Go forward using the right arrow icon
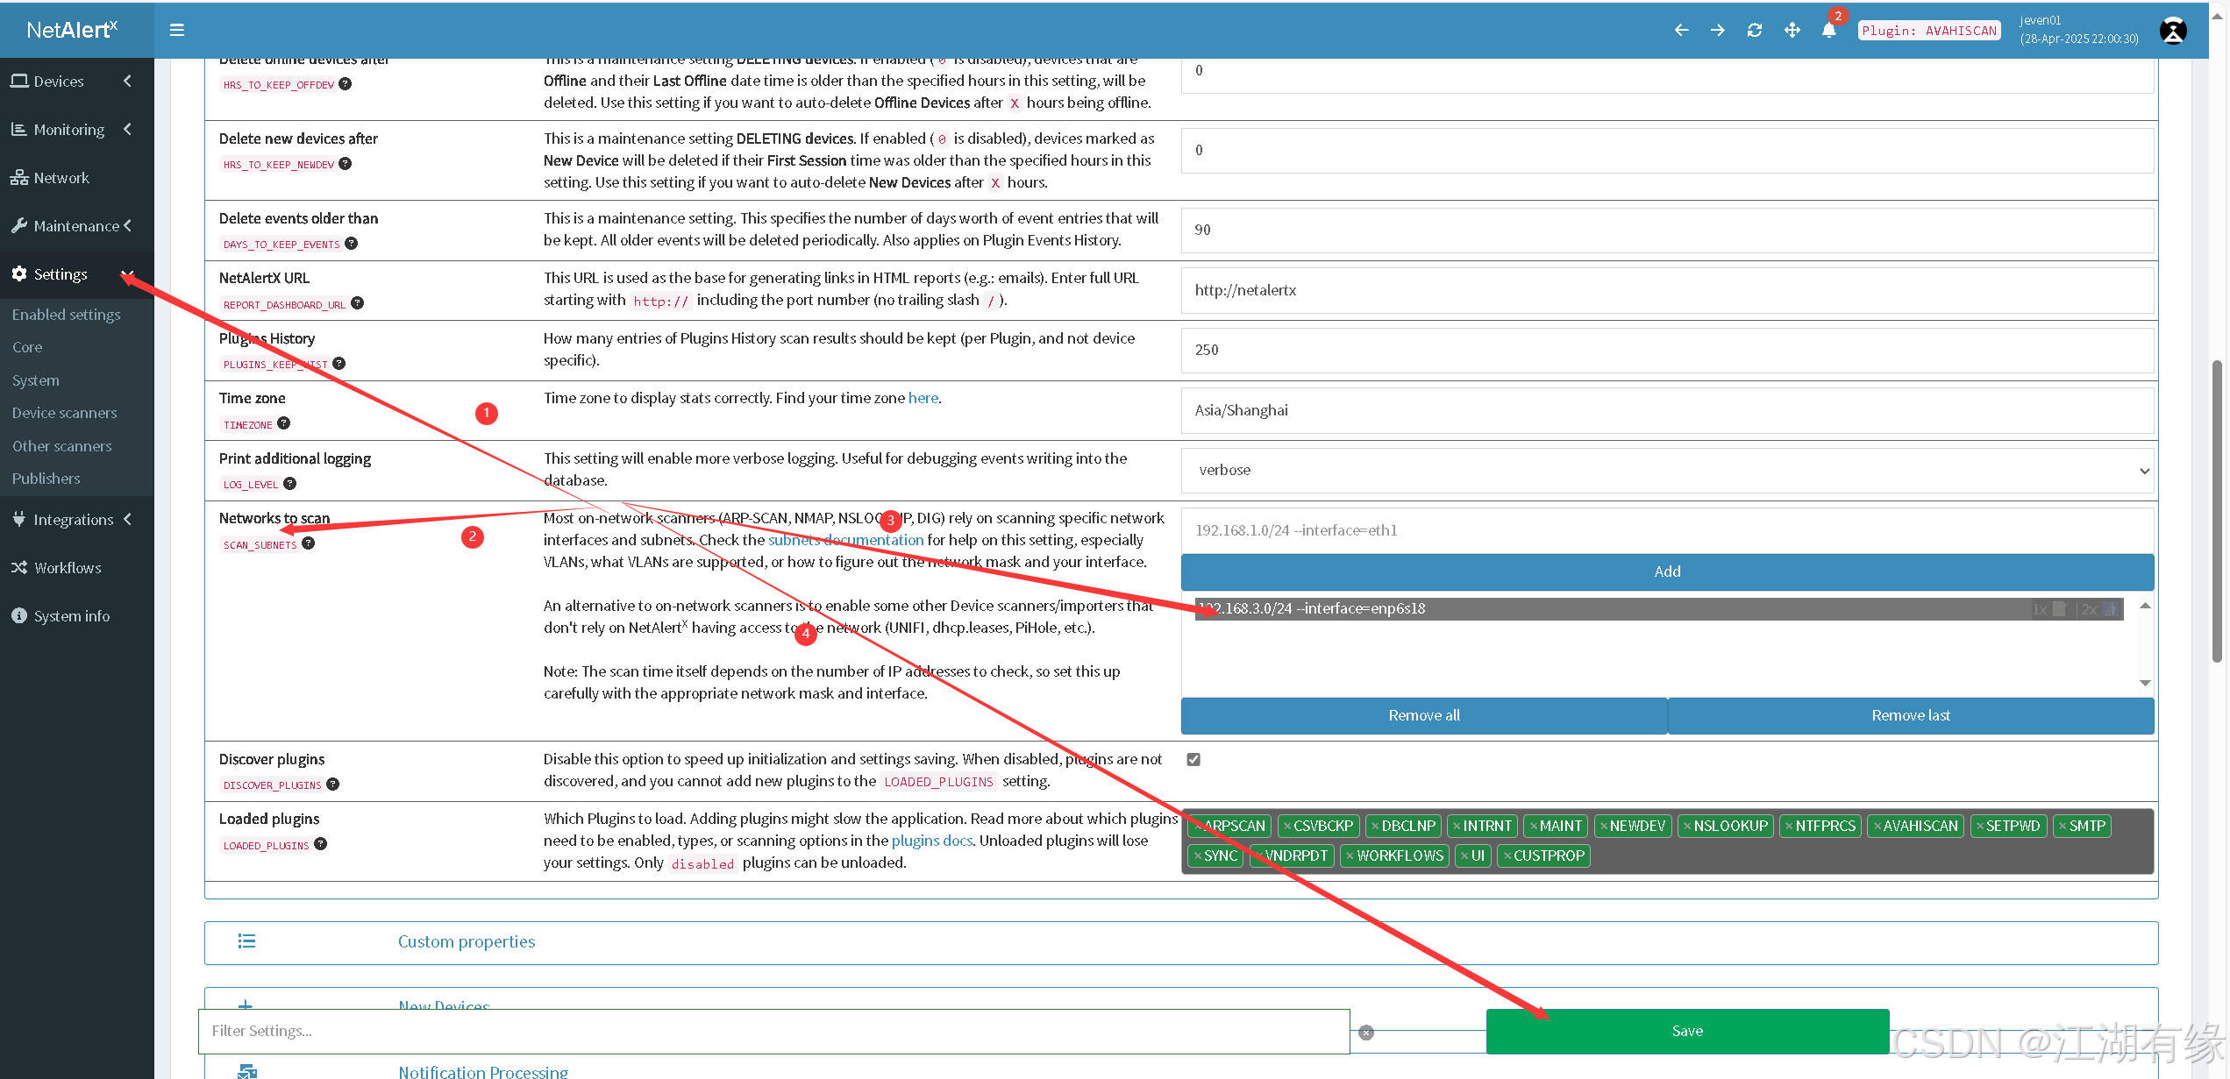Image resolution: width=2230 pixels, height=1079 pixels. point(1718,30)
